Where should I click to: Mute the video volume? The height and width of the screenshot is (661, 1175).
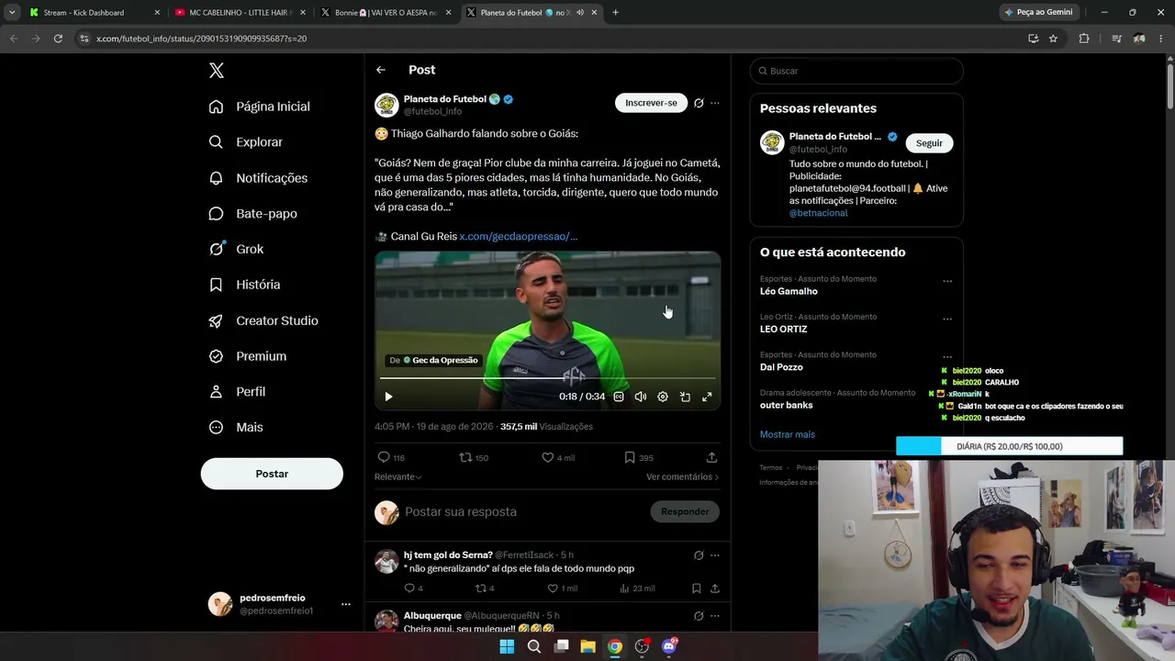pyautogui.click(x=641, y=397)
